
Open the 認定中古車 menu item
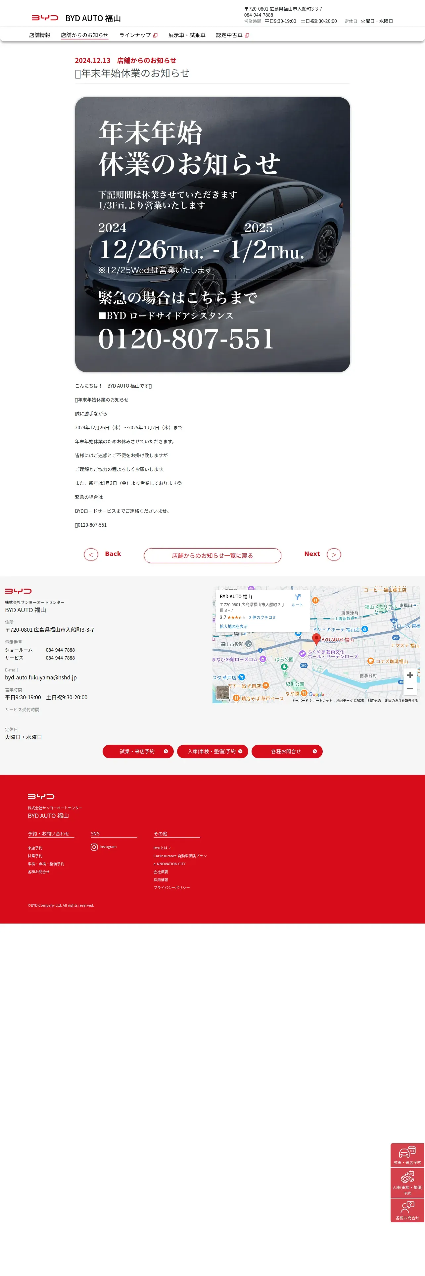pos(229,35)
